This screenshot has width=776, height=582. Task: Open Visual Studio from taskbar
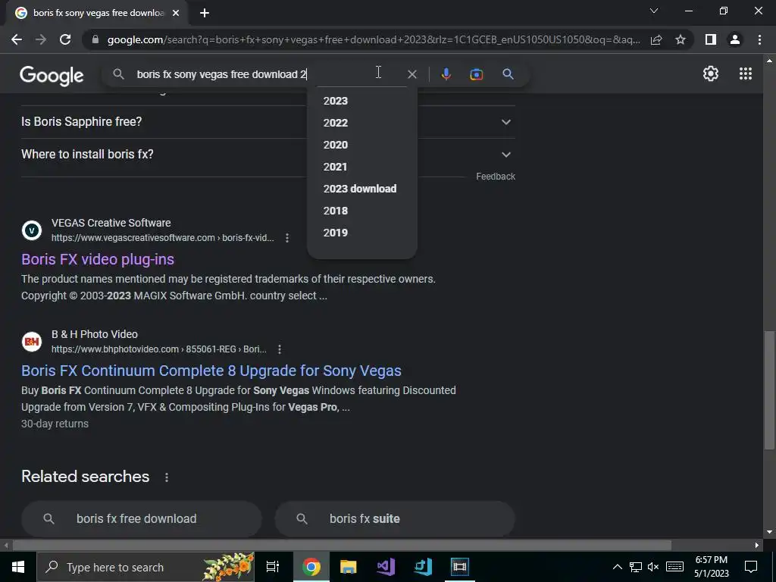click(x=386, y=567)
